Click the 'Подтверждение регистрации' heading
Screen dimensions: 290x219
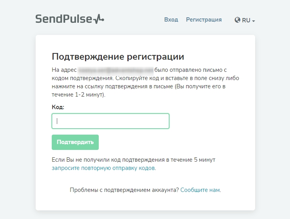click(118, 57)
